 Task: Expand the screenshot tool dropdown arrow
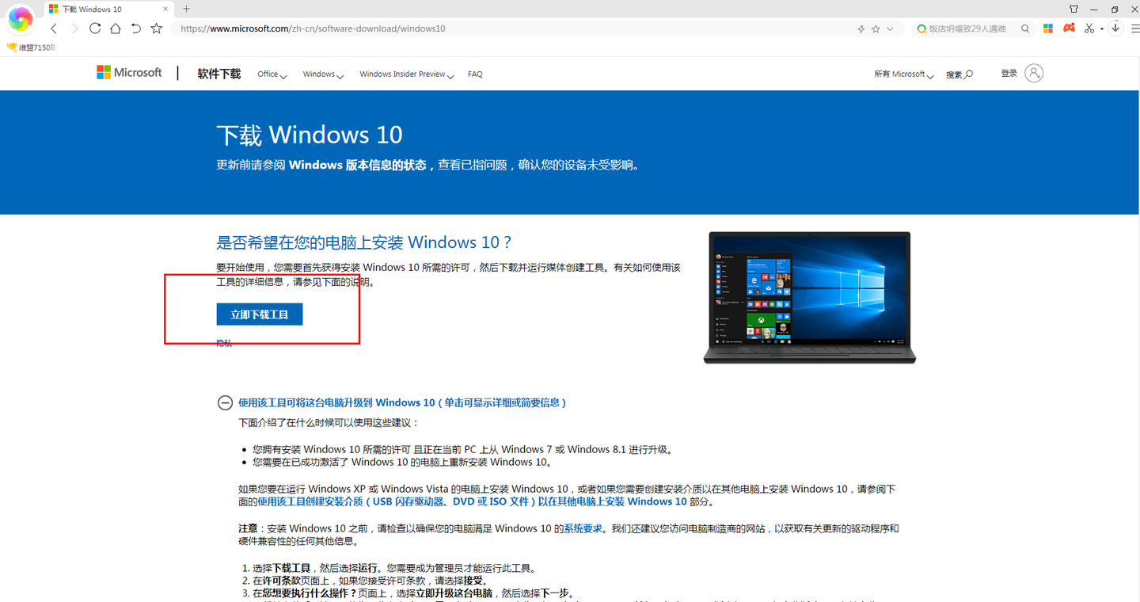click(1101, 29)
